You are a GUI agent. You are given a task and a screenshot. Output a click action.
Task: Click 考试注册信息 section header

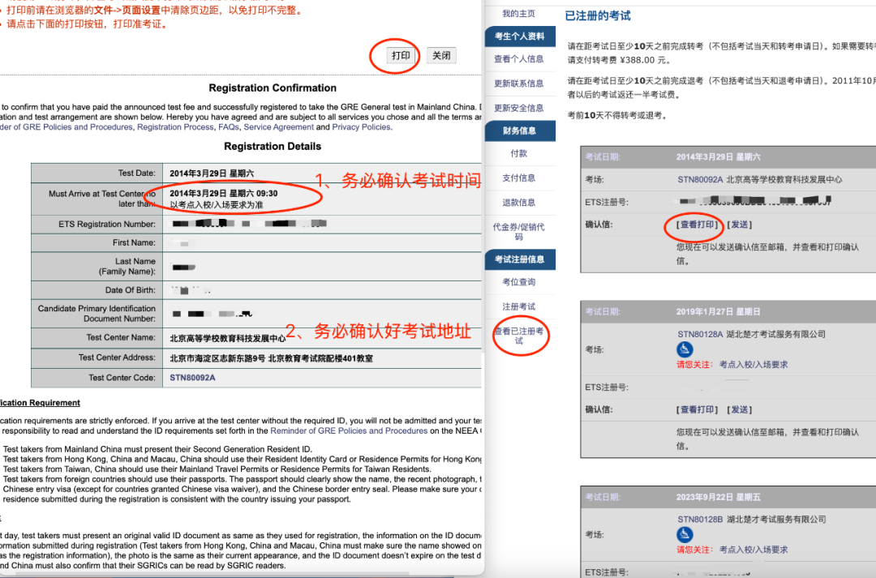[x=520, y=259]
